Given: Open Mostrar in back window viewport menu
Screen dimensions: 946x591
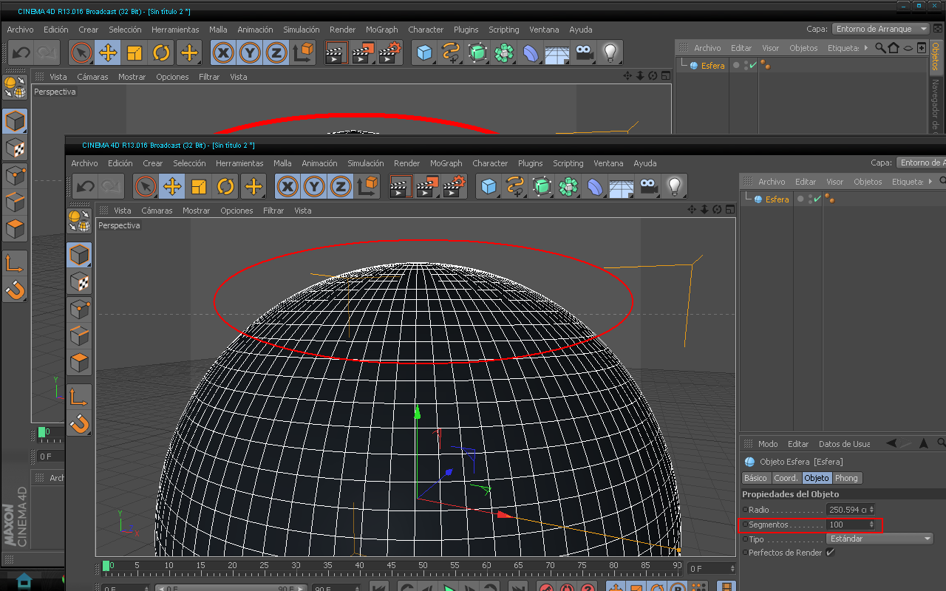Looking at the screenshot, I should 132,77.
